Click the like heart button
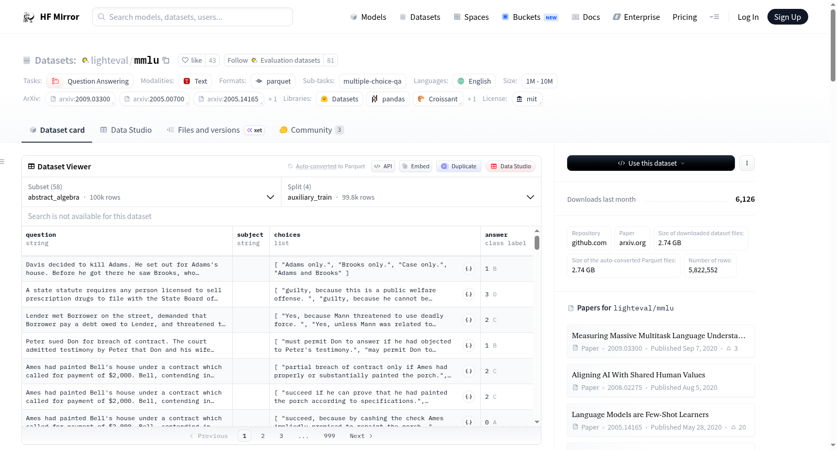Viewport: 837px width, 450px height. click(x=192, y=60)
